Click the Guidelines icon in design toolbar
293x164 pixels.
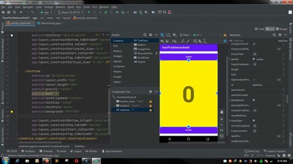(x=205, y=41)
